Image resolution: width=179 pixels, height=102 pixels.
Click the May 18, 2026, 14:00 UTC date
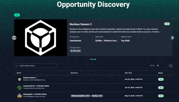134,96
